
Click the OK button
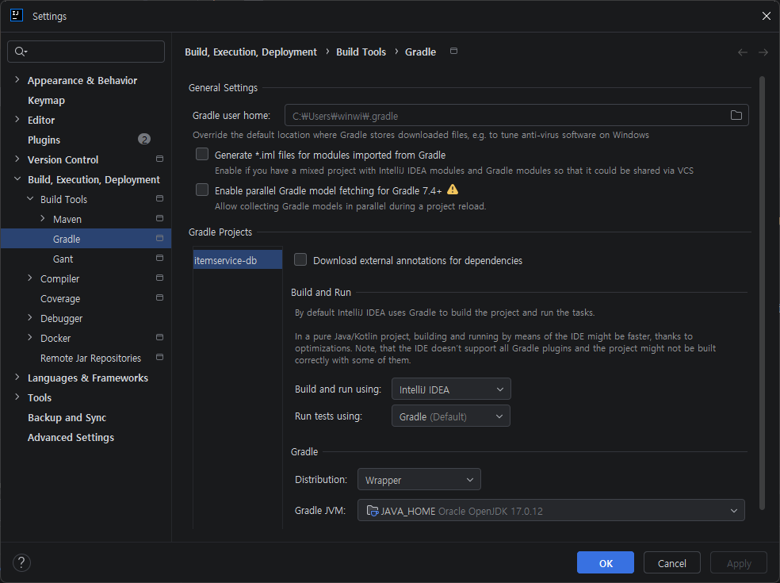pyautogui.click(x=606, y=562)
